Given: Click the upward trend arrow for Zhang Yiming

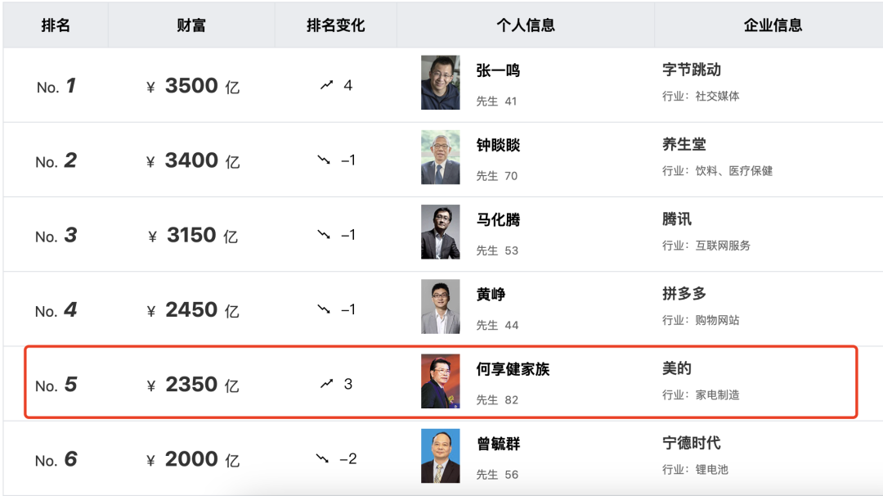Looking at the screenshot, I should (326, 85).
